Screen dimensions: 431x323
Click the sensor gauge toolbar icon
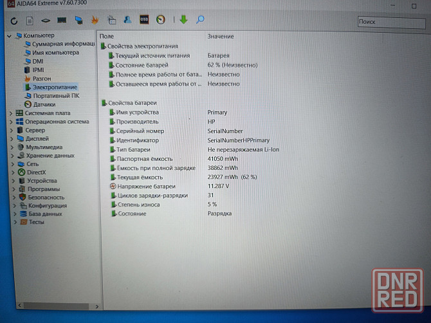161,19
